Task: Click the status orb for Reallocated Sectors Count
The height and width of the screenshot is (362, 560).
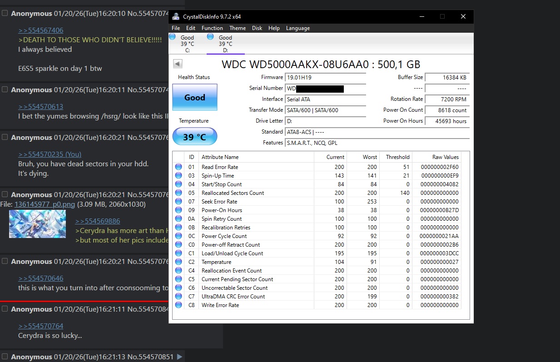Action: [178, 193]
